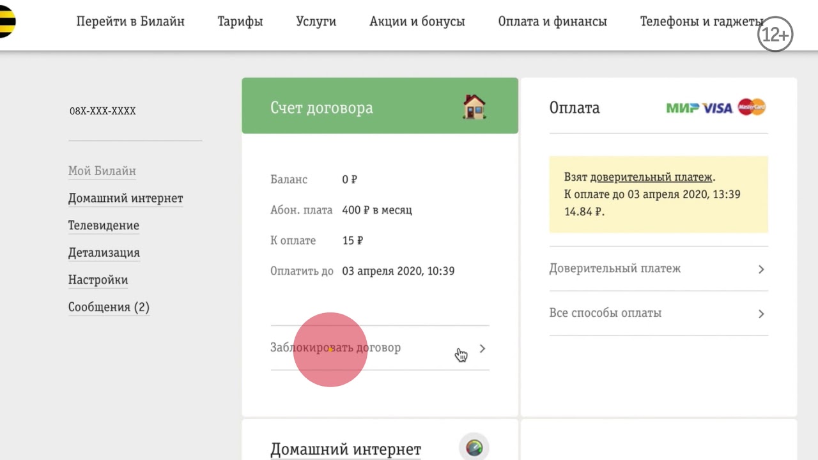Screen dimensions: 818x460
Task: Click the house icon on Счет договора header
Action: [x=474, y=107]
